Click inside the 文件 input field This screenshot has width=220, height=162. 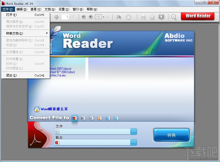pos(94,131)
